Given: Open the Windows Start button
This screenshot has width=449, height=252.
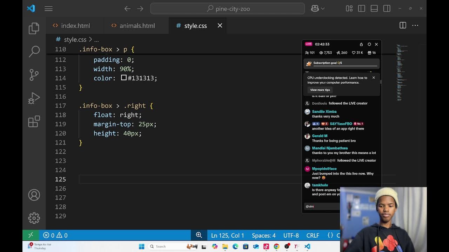Looking at the screenshot, I should tap(141, 246).
